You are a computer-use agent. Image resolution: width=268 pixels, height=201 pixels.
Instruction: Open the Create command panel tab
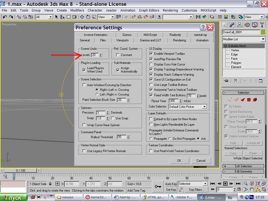point(225,25)
